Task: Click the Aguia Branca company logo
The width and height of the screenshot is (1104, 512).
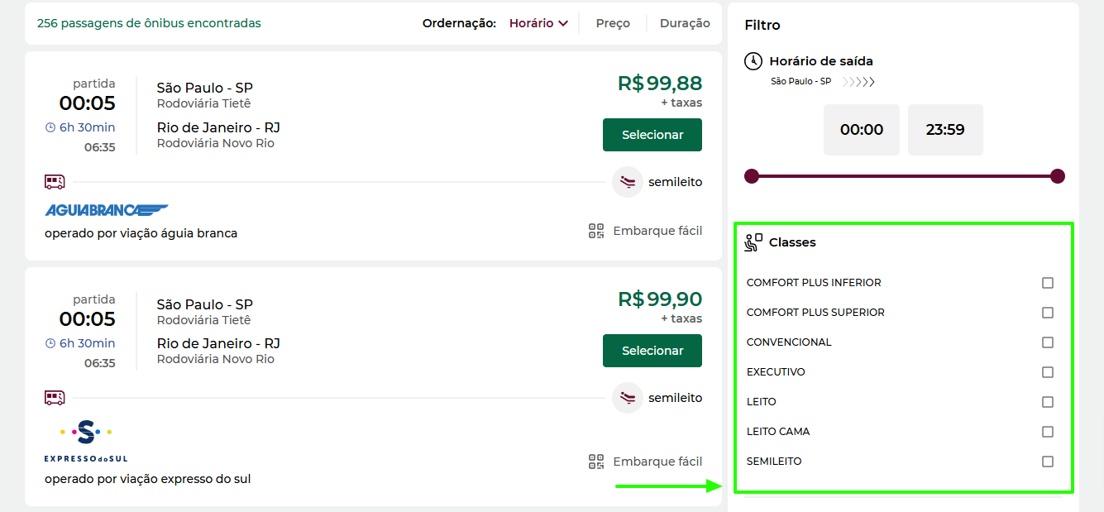Action: click(x=106, y=209)
